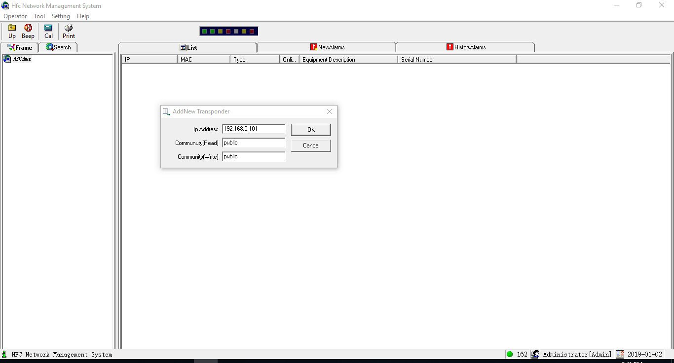Click the 'Ip Address' label text
This screenshot has width=674, height=363.
[x=206, y=129]
